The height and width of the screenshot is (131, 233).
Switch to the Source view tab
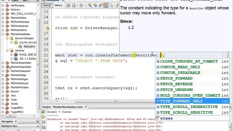pos(47,5)
